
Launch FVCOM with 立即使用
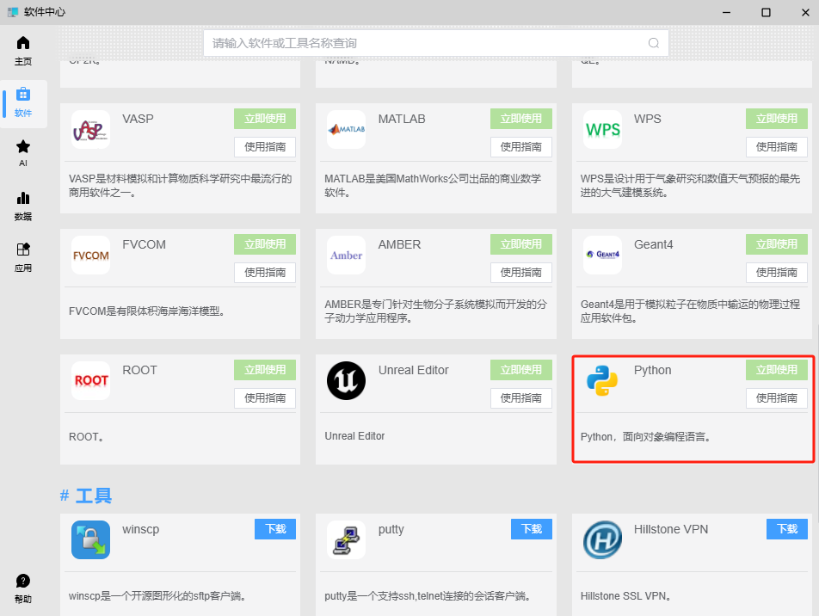pyautogui.click(x=265, y=244)
